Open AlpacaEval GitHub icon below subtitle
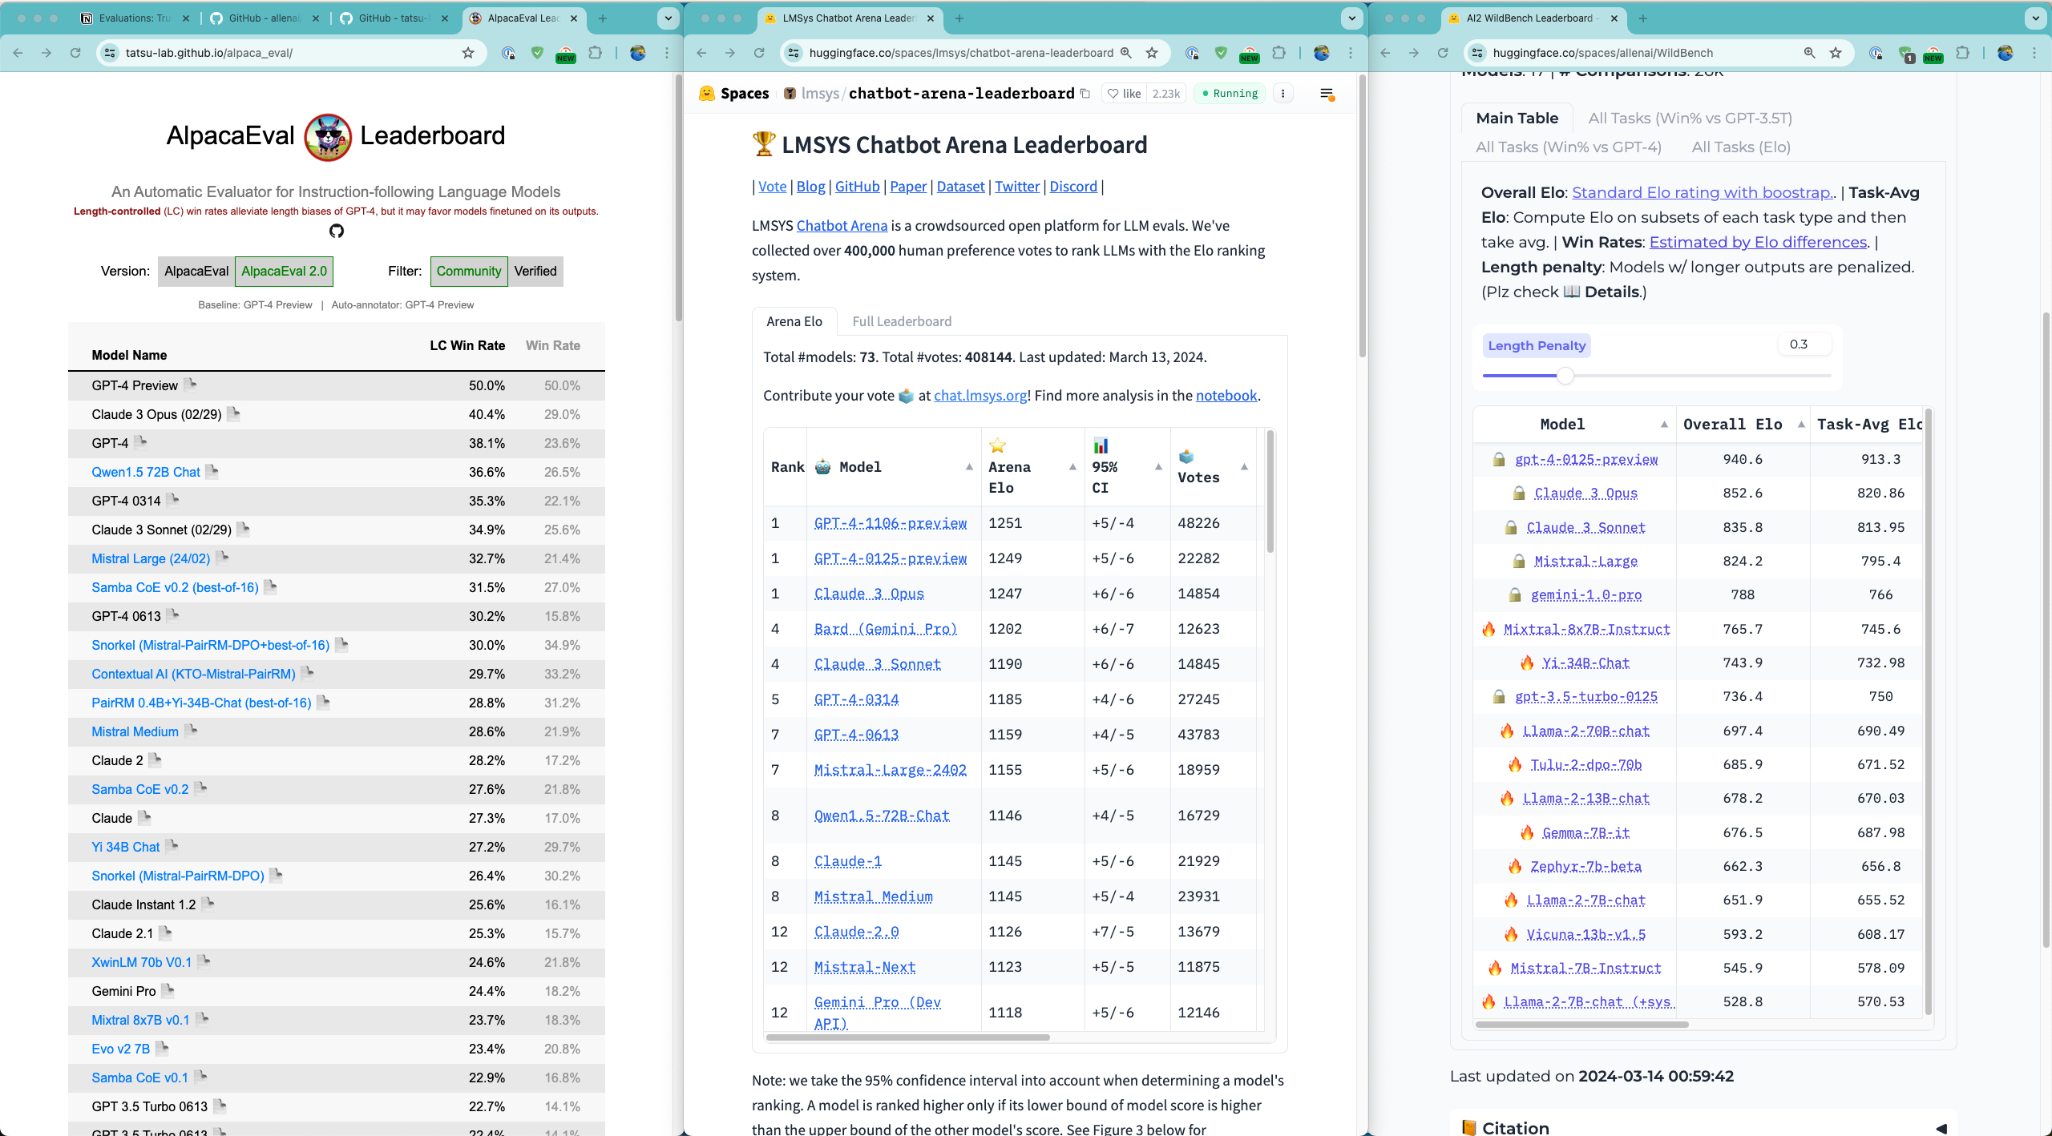The height and width of the screenshot is (1136, 2052). point(336,231)
